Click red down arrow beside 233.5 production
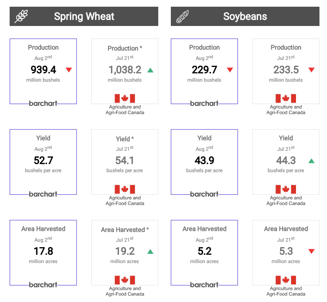 [311, 70]
